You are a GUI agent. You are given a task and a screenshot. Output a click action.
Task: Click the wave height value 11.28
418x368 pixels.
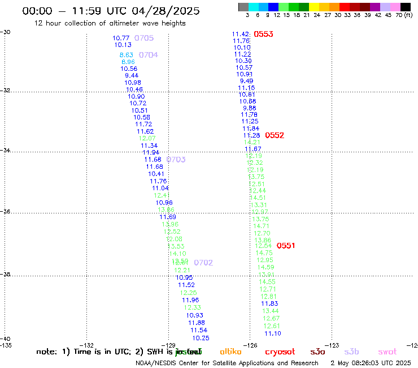pyautogui.click(x=252, y=135)
